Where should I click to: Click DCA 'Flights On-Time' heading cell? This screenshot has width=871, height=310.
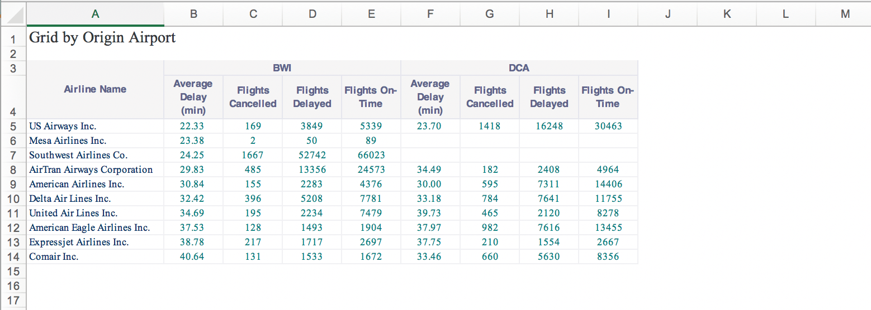click(608, 97)
